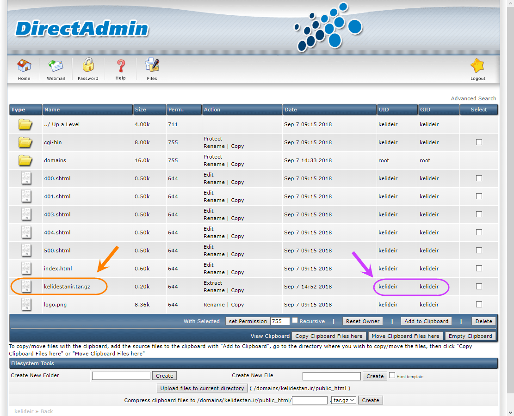The width and height of the screenshot is (514, 416).
Task: Sort by Date column header
Action: (329, 110)
